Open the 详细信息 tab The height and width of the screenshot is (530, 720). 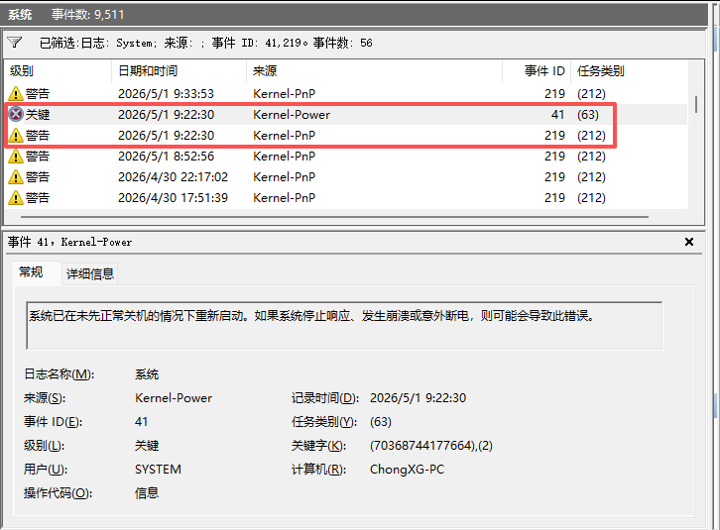click(90, 274)
